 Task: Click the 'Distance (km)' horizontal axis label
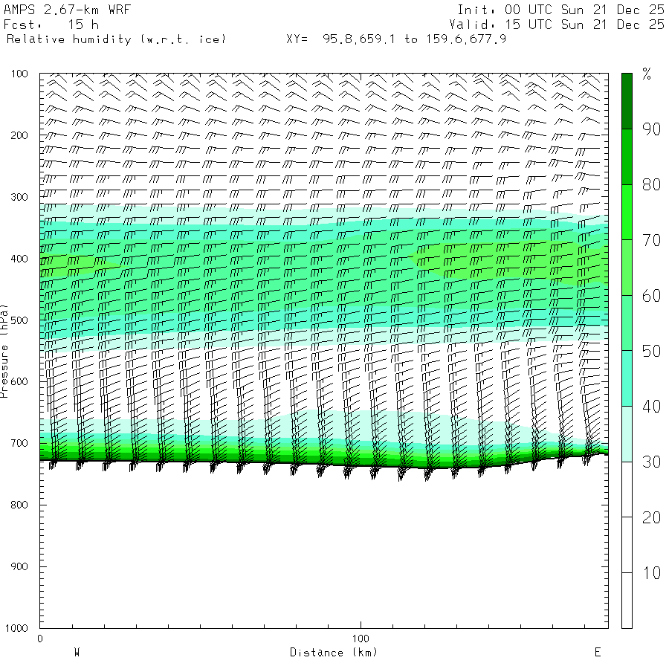(x=333, y=653)
